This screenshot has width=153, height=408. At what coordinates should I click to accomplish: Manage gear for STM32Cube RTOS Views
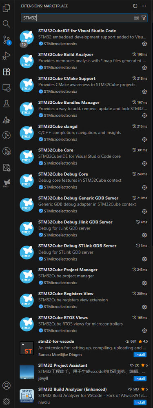click(x=145, y=331)
